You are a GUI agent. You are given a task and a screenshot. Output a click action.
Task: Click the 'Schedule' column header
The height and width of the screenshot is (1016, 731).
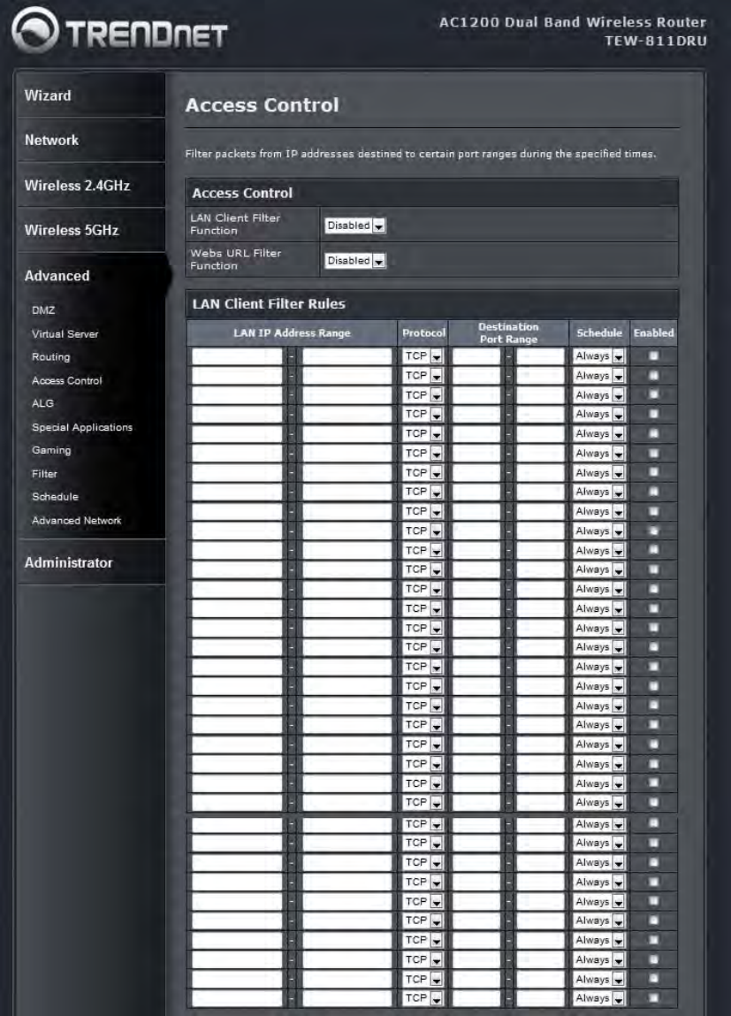coord(599,333)
